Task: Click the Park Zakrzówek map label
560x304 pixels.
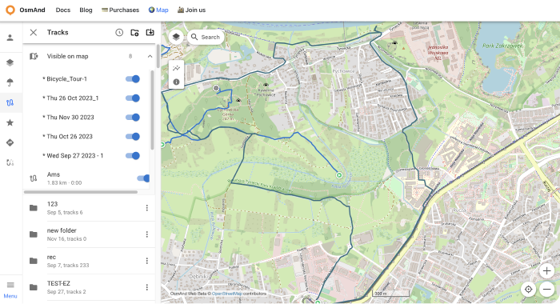Action: click(x=503, y=46)
